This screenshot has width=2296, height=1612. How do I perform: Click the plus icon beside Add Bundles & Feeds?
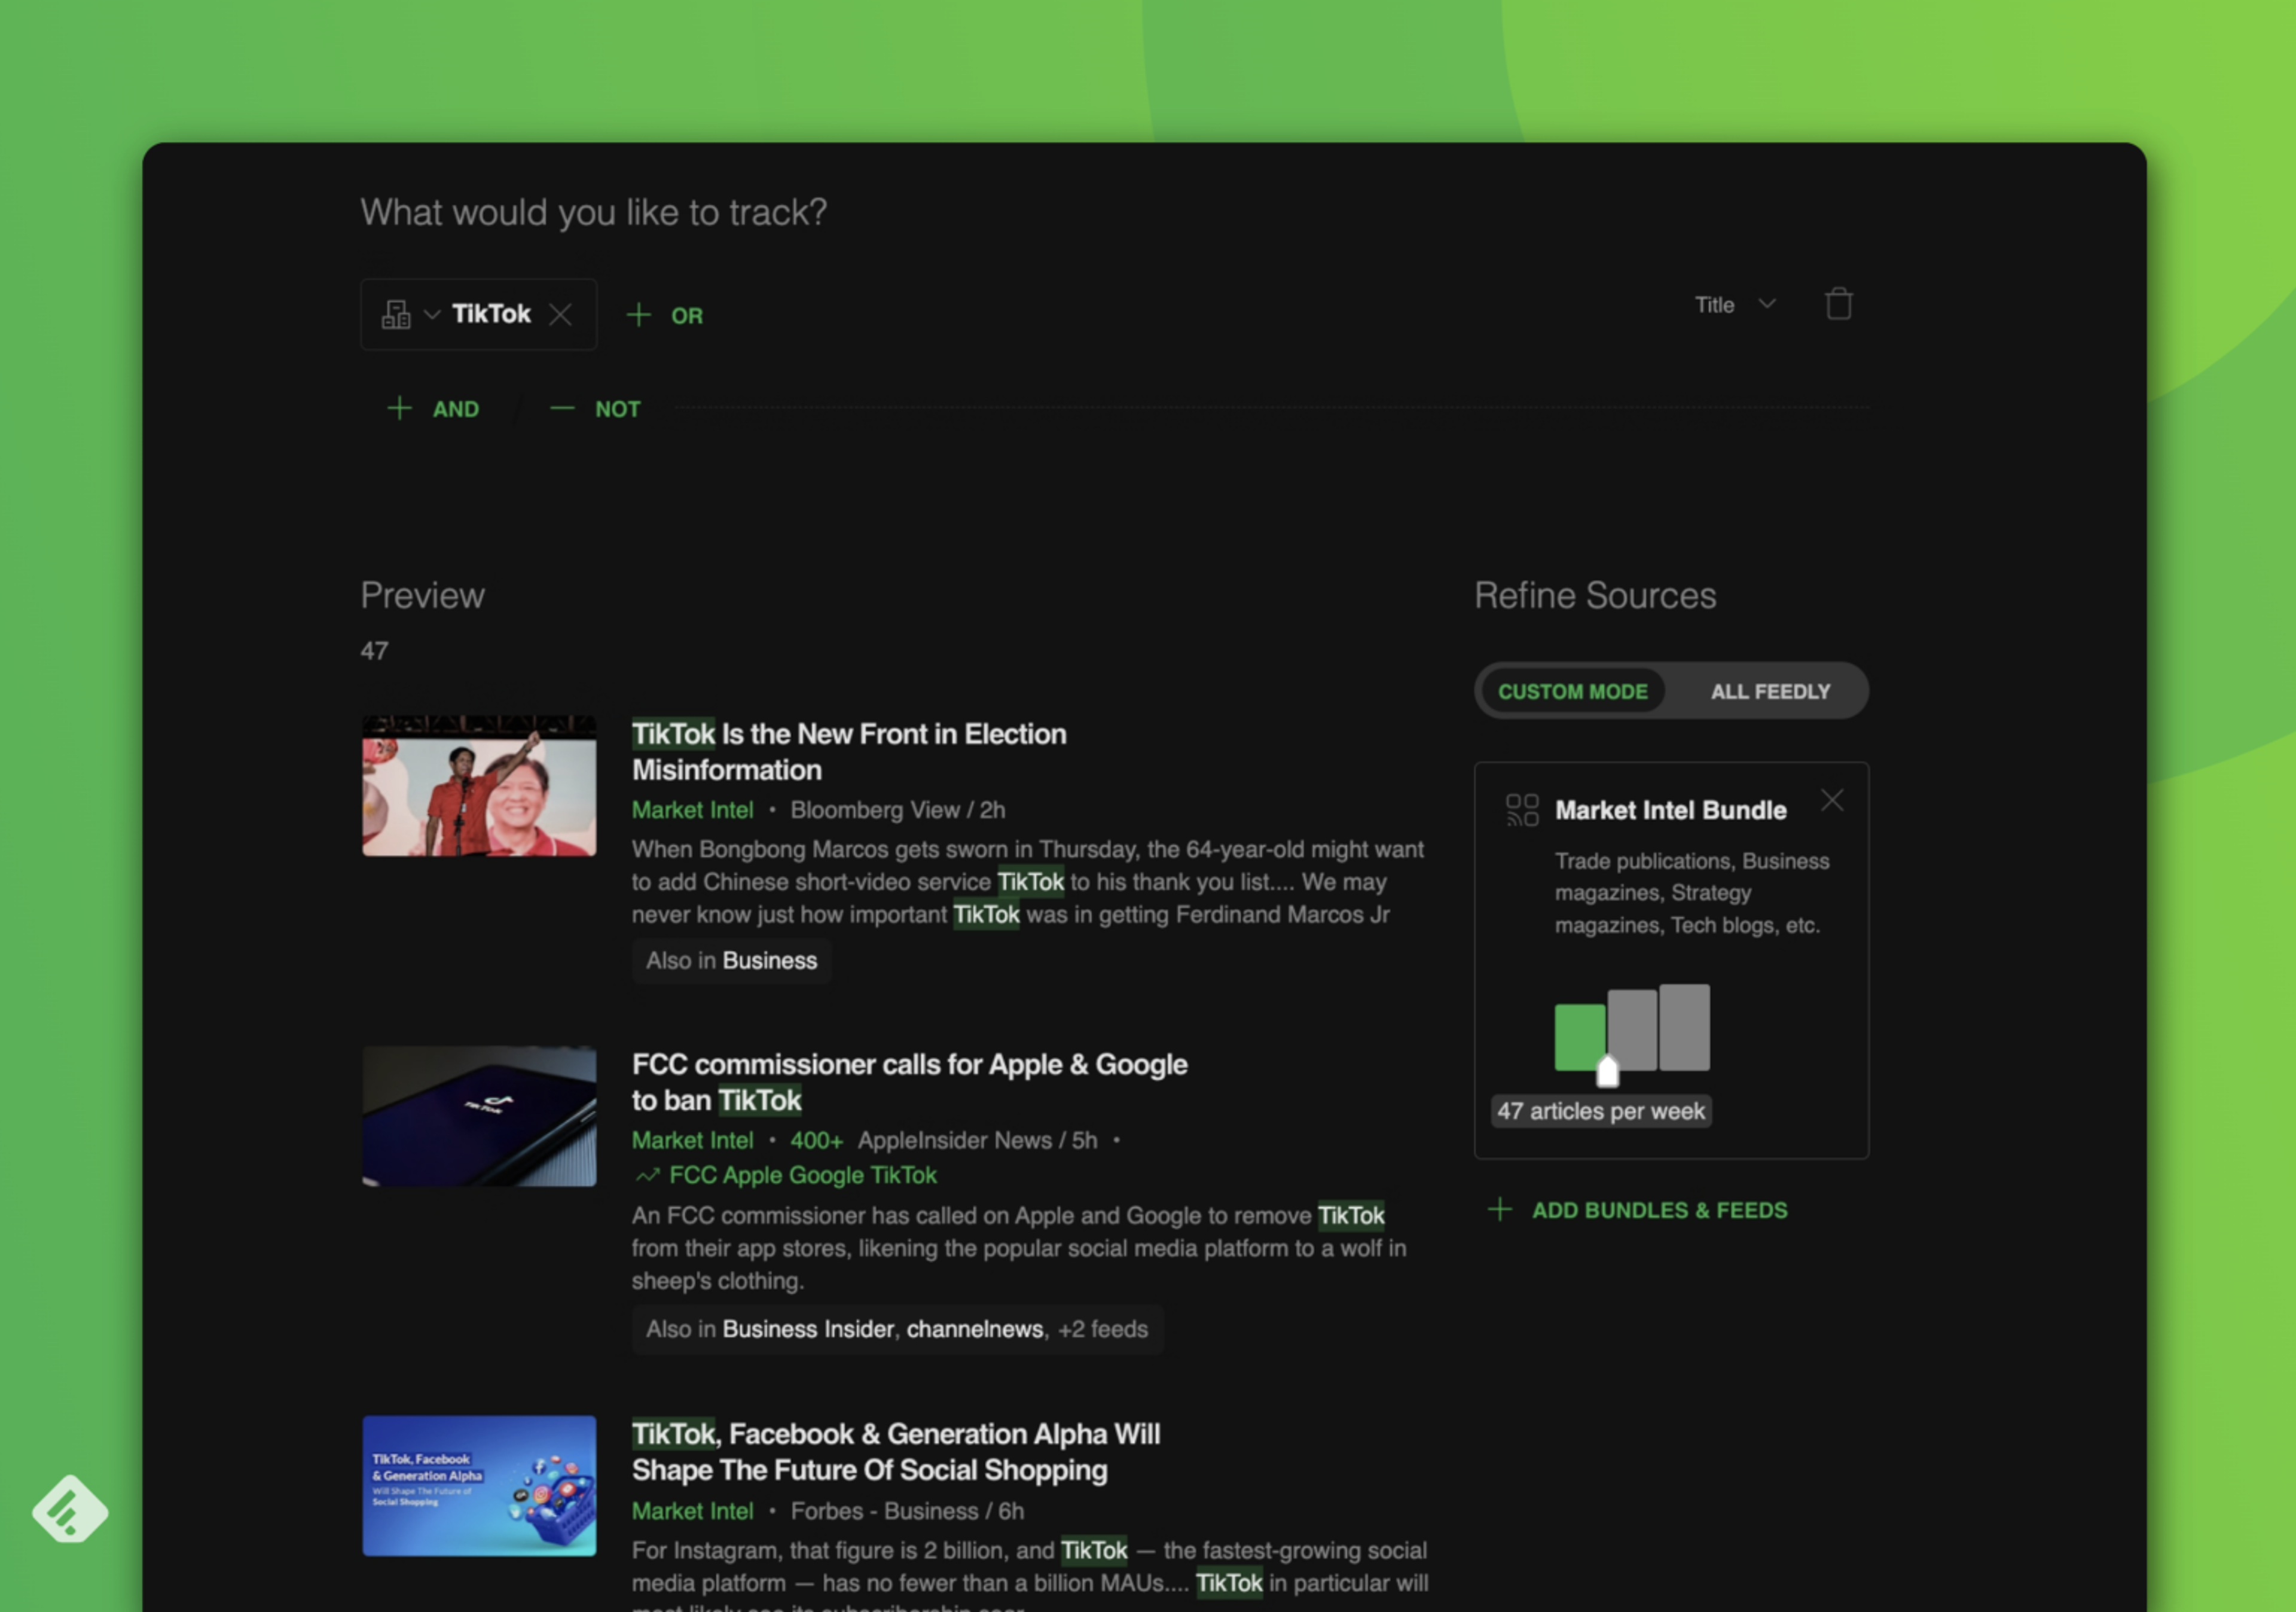pos(1499,1210)
